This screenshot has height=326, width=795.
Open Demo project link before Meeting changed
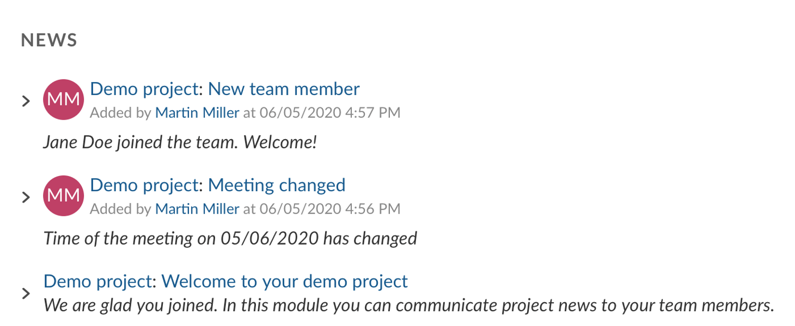click(144, 185)
